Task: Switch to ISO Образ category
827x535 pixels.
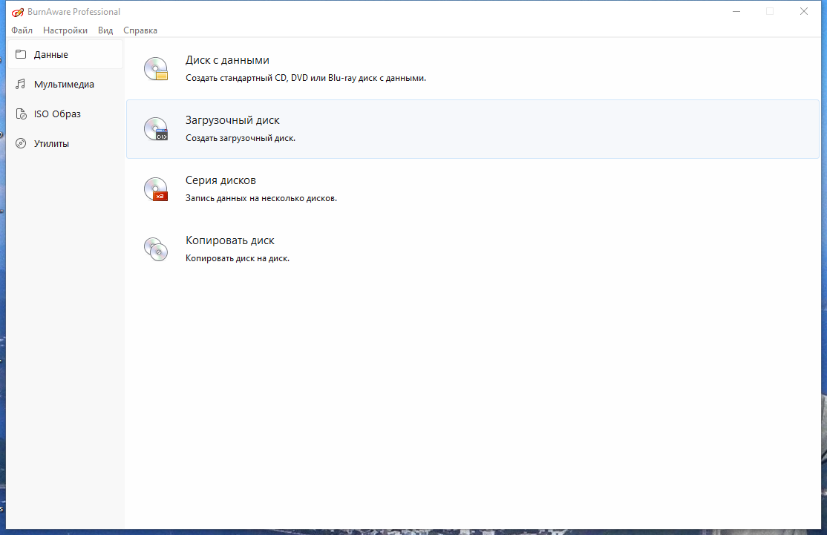Action: point(65,114)
